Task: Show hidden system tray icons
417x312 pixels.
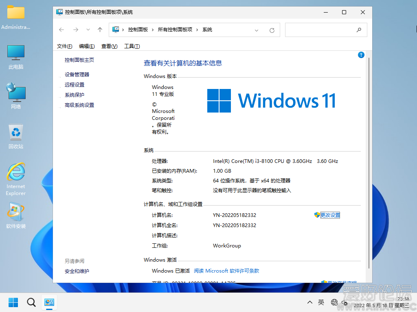Action: (x=309, y=302)
